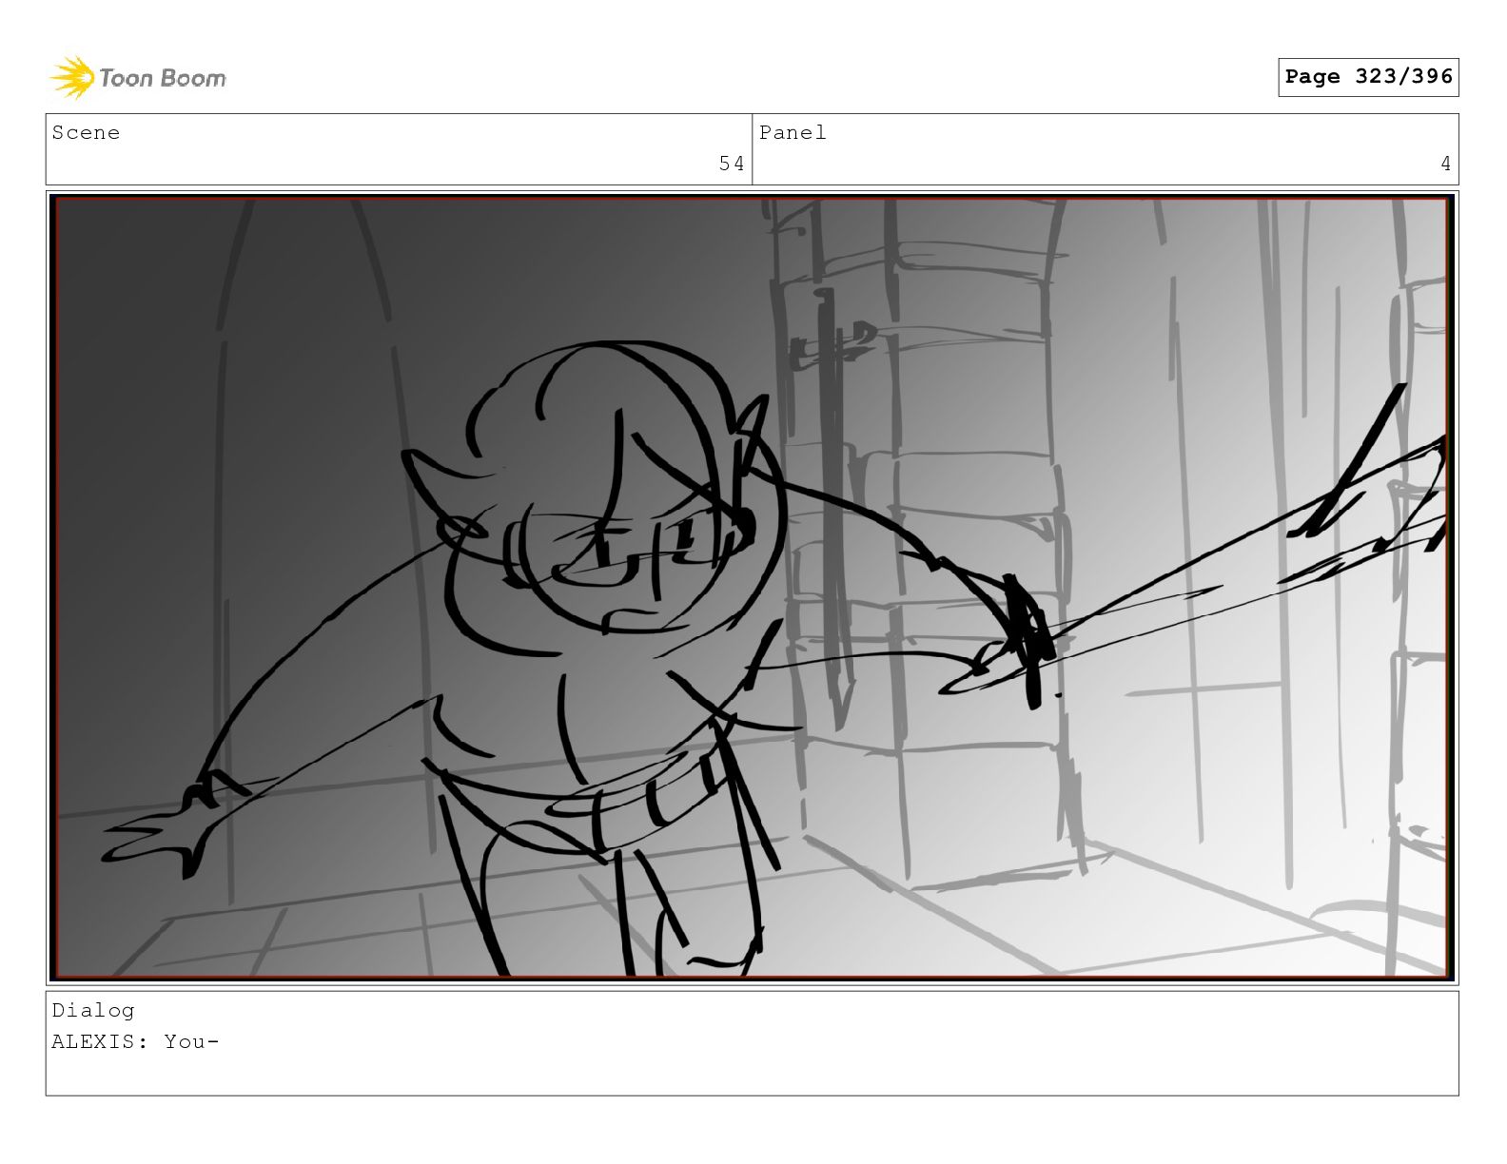Select the Panel label
The height and width of the screenshot is (1164, 1507).
[x=793, y=133]
